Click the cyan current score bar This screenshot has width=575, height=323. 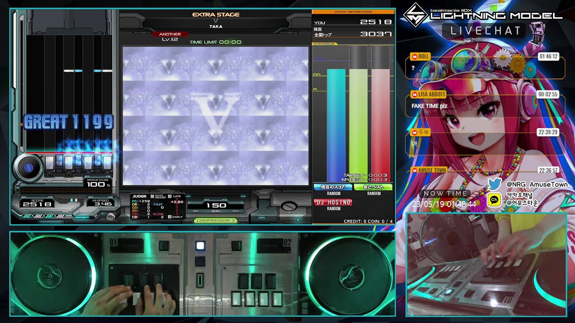336,125
